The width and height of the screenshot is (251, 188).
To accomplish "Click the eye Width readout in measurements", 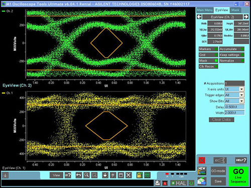I will point(215,24).
